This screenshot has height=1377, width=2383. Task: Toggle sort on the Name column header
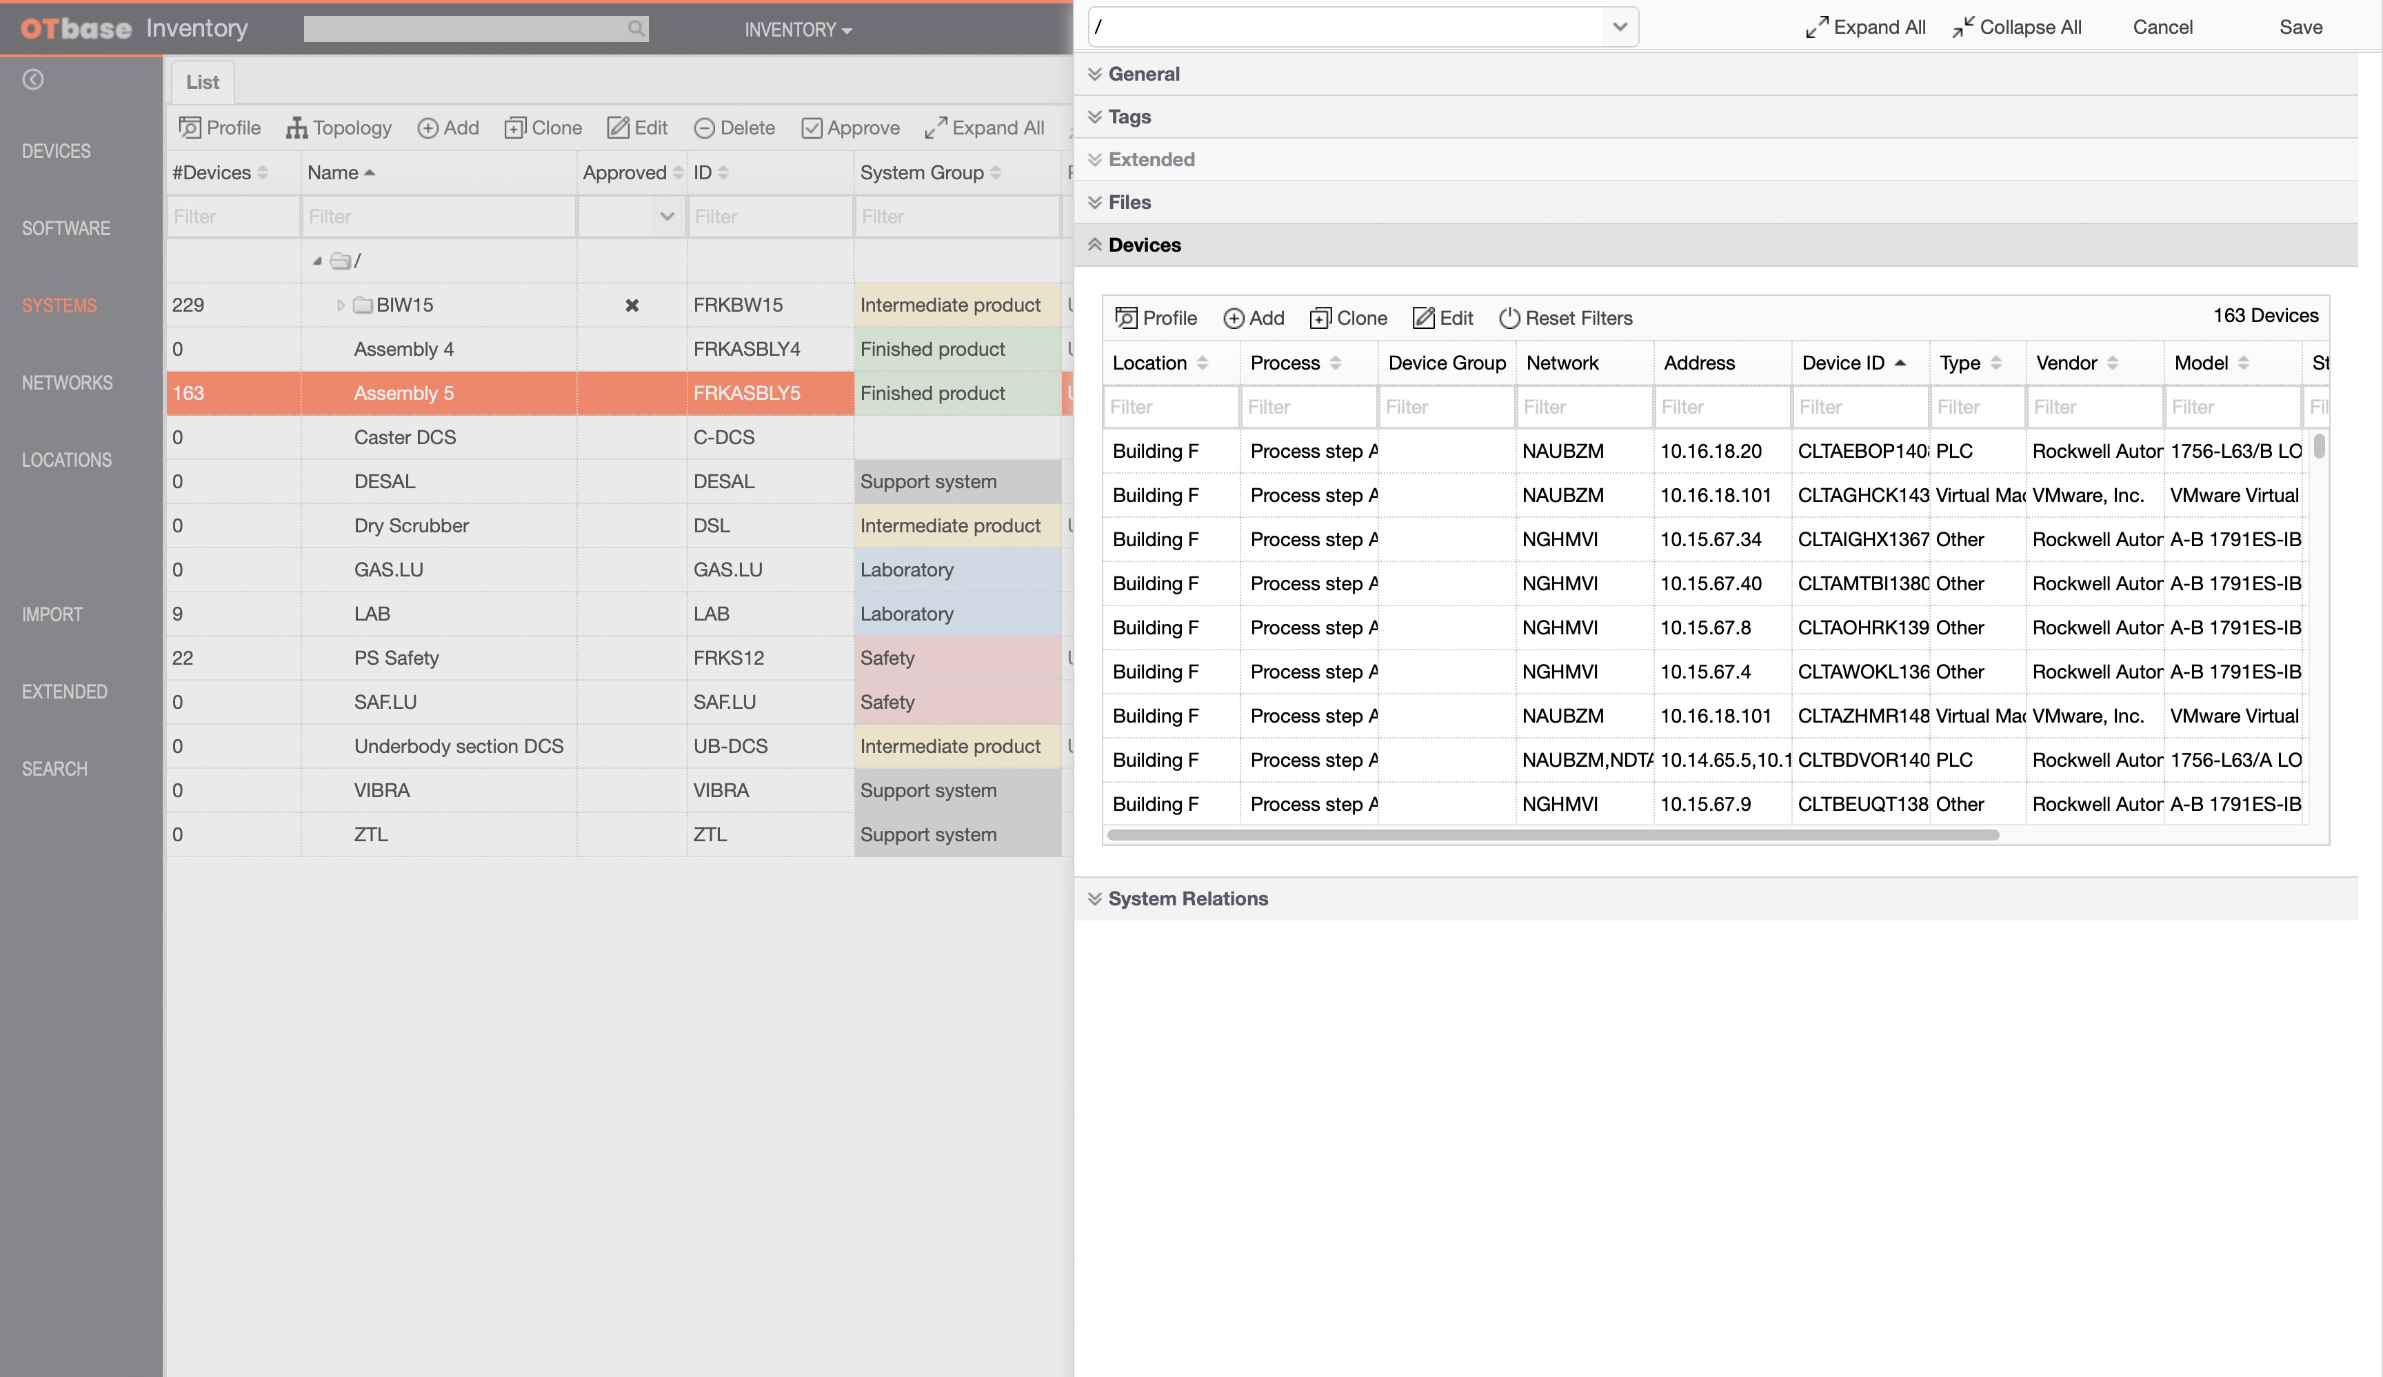(x=371, y=172)
